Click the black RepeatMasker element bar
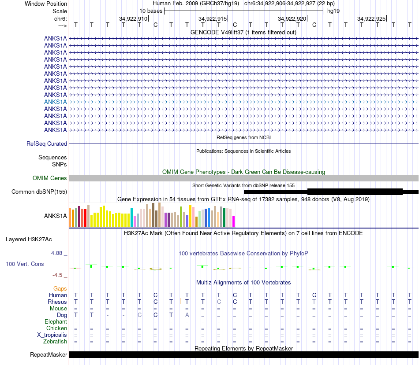The image size is (419, 365). (243, 354)
